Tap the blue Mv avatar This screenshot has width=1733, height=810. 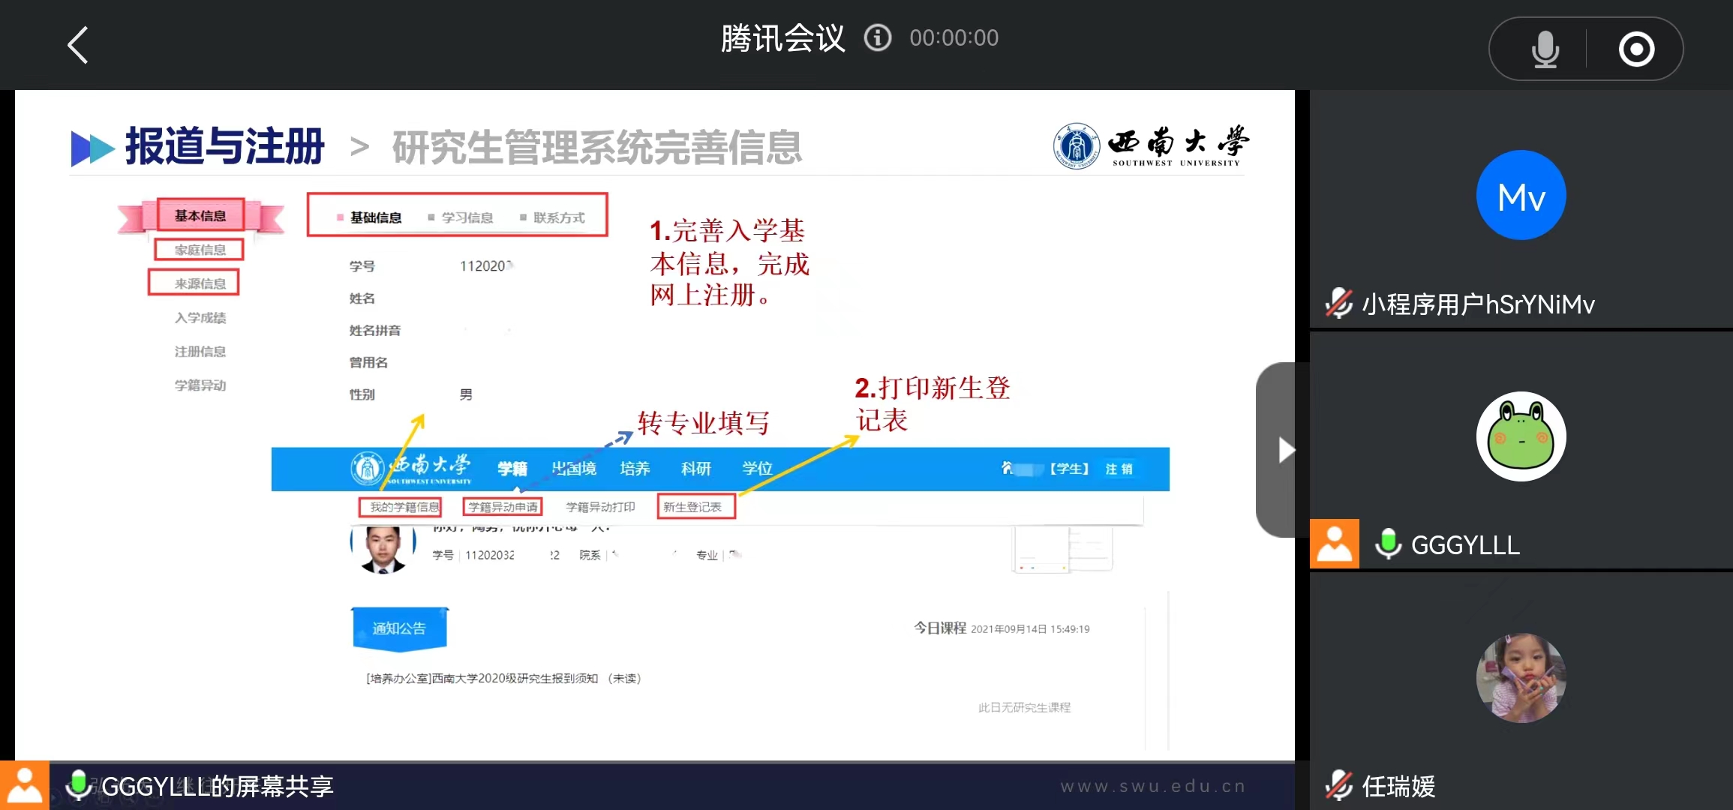(x=1521, y=196)
